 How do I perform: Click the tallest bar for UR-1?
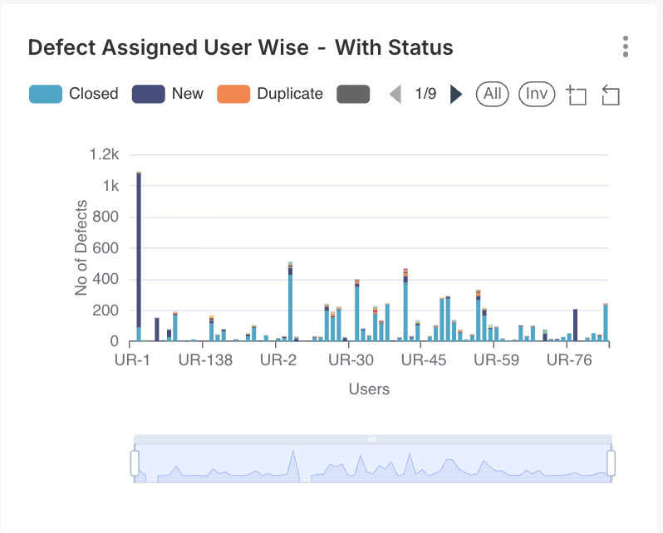139,249
